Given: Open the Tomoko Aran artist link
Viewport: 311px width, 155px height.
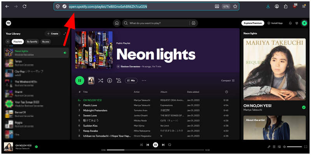Looking at the screenshot, I should click(x=140, y=111).
